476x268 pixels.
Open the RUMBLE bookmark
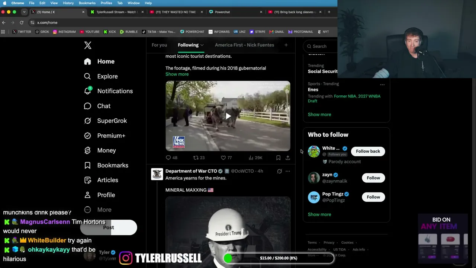click(129, 32)
